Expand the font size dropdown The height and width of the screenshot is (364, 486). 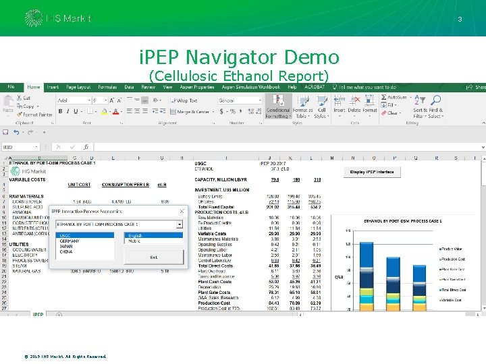pyautogui.click(x=106, y=100)
